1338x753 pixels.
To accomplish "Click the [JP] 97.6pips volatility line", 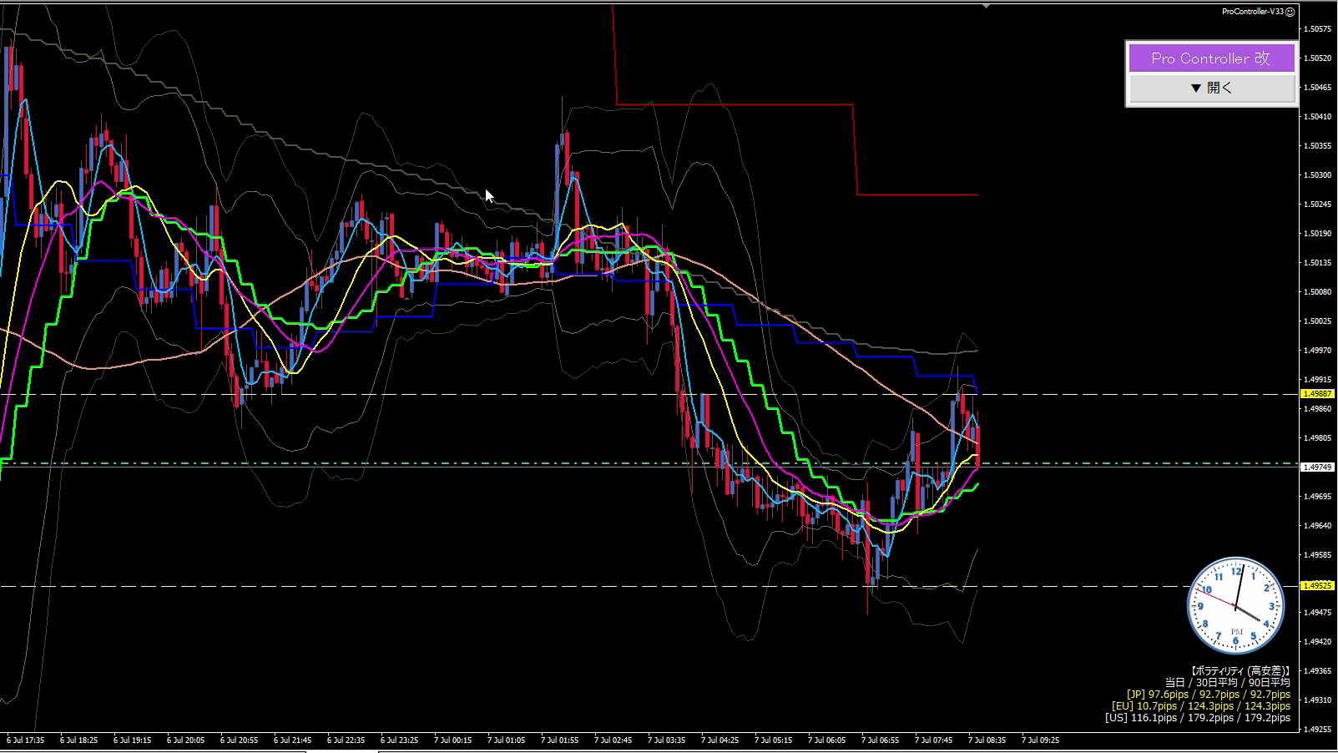I will click(1208, 695).
